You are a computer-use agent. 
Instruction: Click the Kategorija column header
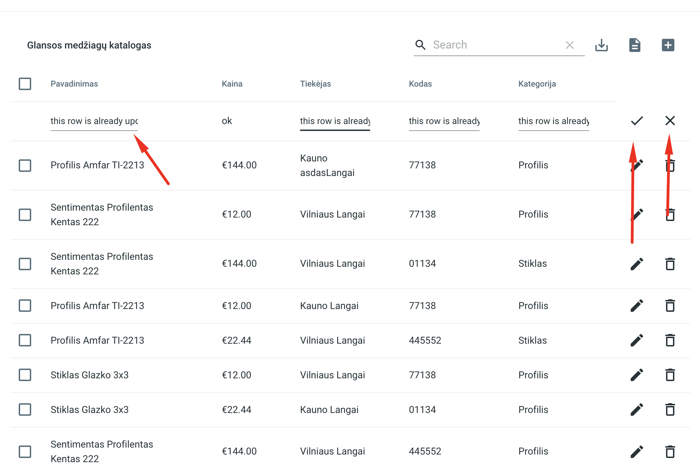537,83
